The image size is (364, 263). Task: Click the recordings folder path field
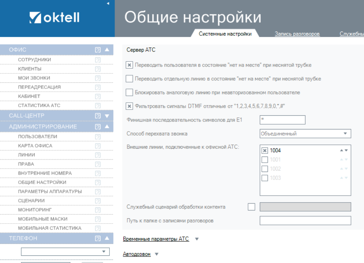pyautogui.click(x=305, y=220)
